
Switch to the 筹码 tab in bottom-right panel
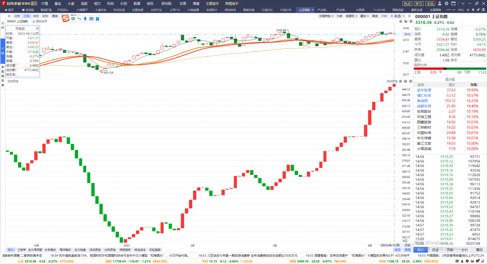click(479, 250)
